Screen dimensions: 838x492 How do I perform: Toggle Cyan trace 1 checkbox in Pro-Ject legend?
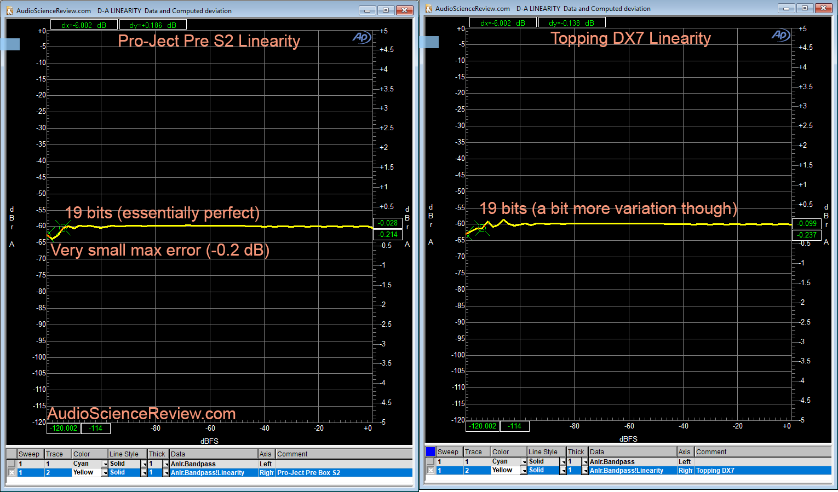point(12,464)
